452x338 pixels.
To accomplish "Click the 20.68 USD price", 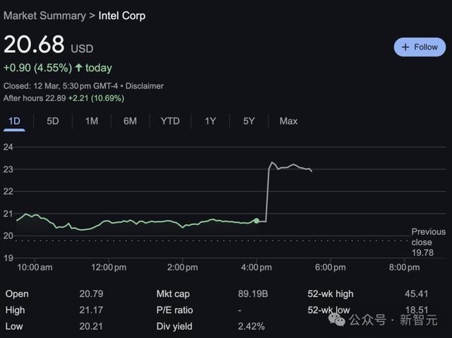I will click(34, 44).
